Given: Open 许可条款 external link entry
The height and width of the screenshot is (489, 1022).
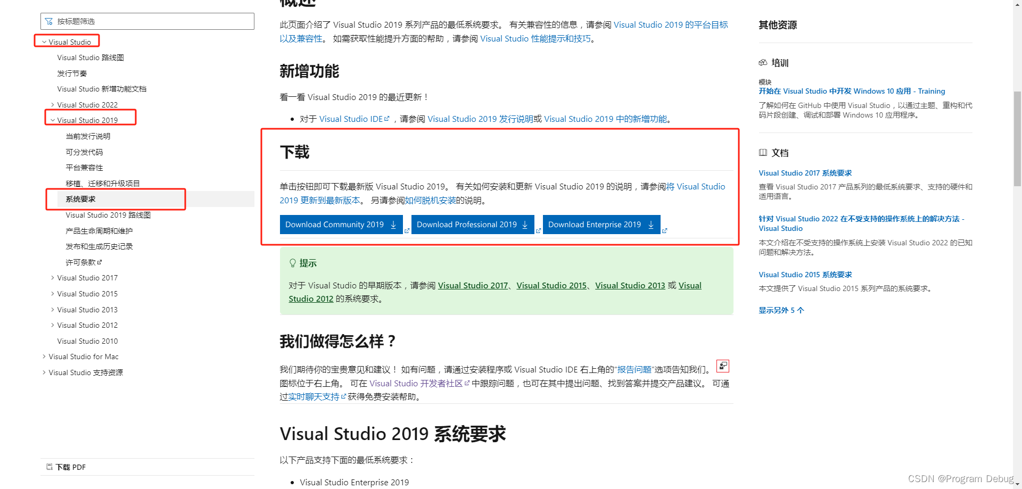Looking at the screenshot, I should coord(84,262).
